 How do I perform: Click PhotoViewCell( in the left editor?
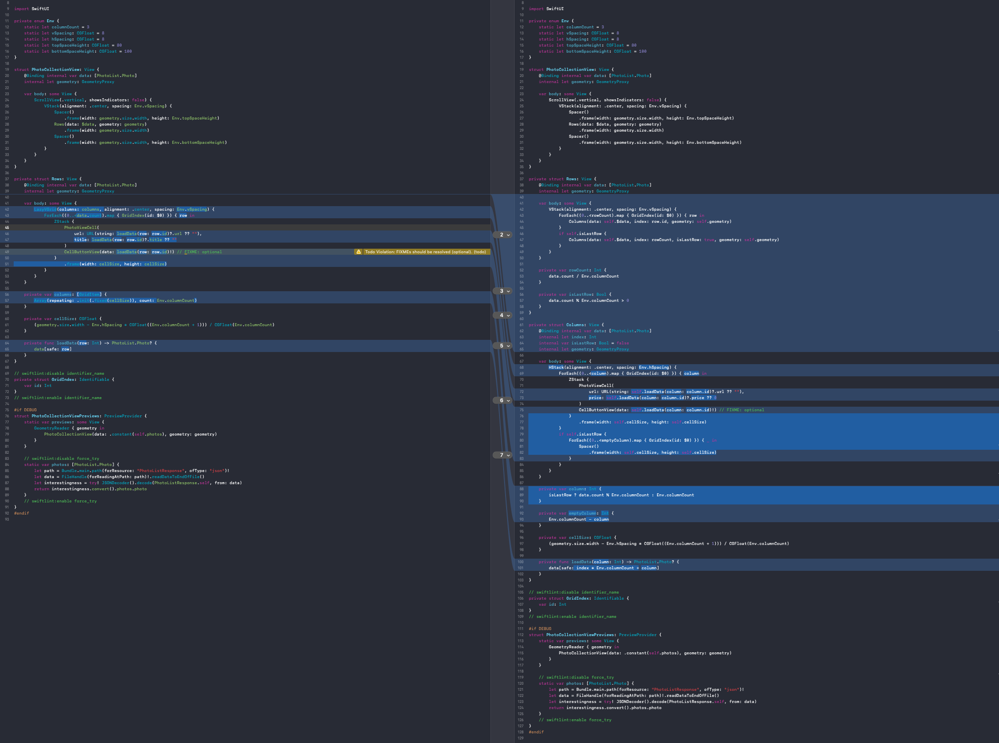point(82,227)
